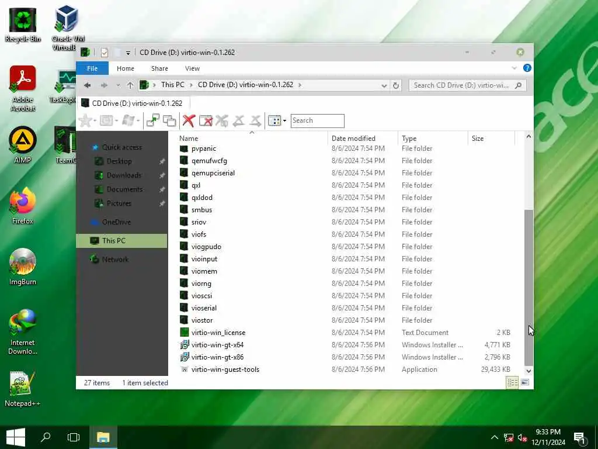Open the Customize Quick Access Toolbar dropdown
This screenshot has width=598, height=449.
coord(128,53)
